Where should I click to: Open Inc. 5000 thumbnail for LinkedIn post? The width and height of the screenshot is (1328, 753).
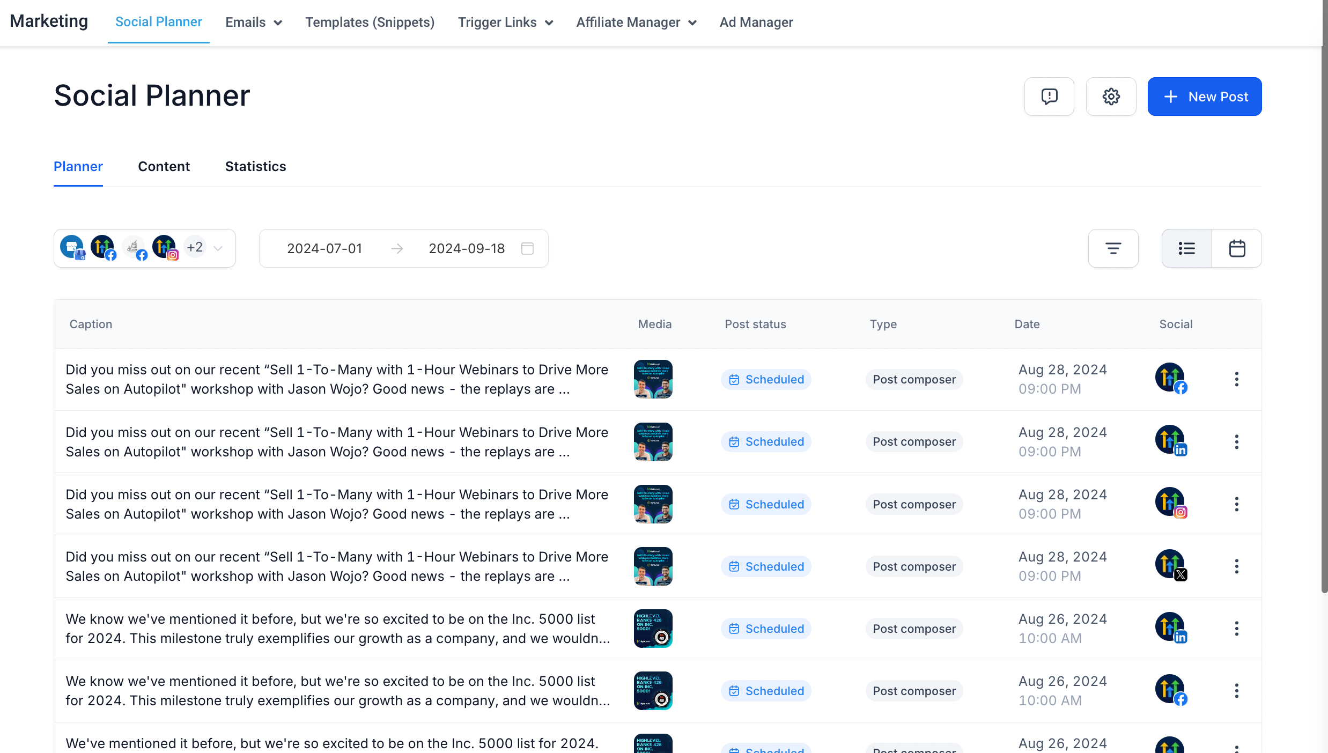click(653, 629)
